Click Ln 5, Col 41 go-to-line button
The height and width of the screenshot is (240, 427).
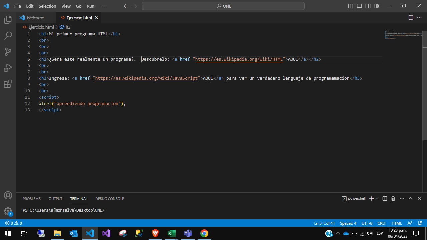(324, 223)
